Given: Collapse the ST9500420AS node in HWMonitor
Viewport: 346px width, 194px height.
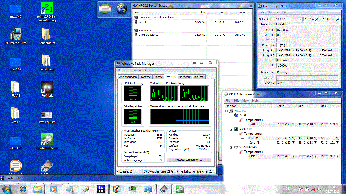Looking at the screenshot, I should pyautogui.click(x=231, y=147).
